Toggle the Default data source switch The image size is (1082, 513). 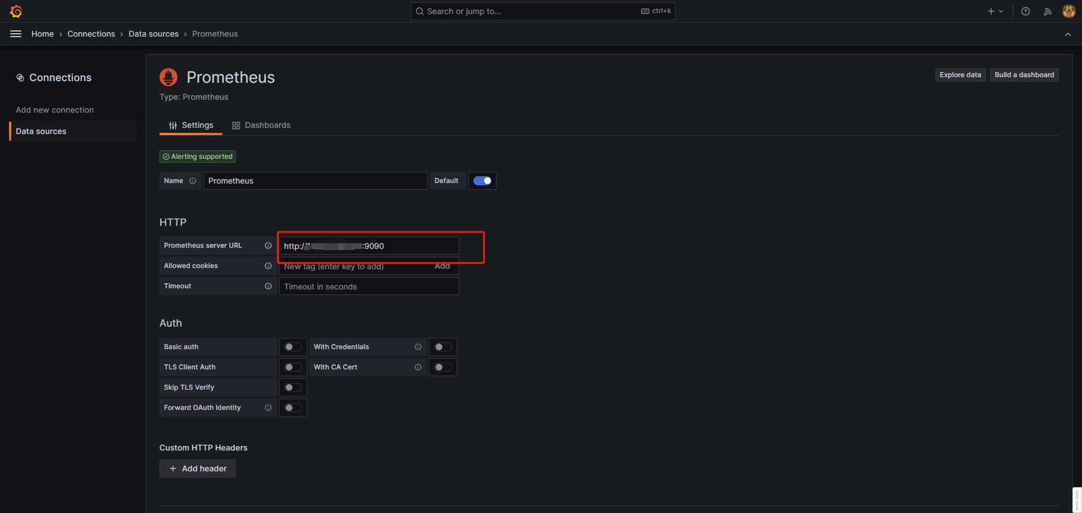click(482, 181)
